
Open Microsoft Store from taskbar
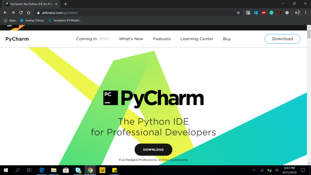66,170
